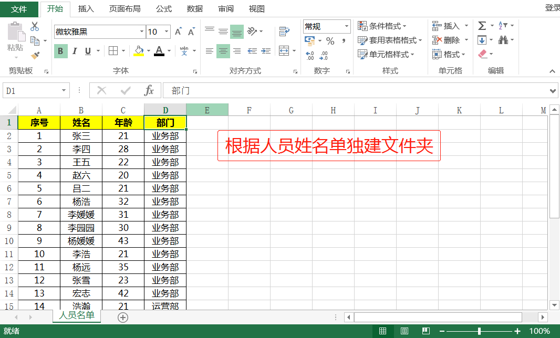Click the Fill down arrow icon
Image resolution: width=560 pixels, height=338 pixels.
point(482,40)
